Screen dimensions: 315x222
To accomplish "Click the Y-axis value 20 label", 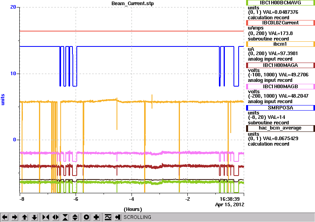I will pyautogui.click(x=13, y=7).
